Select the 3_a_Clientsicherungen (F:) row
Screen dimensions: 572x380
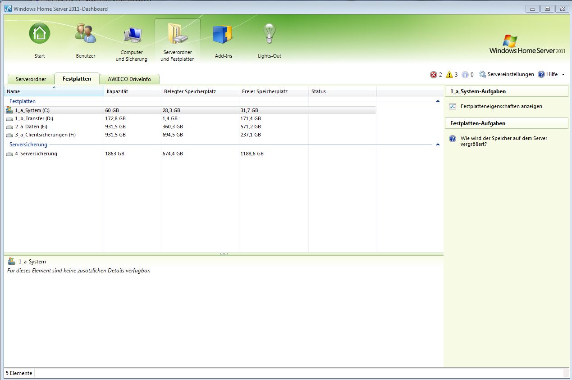[x=190, y=135]
